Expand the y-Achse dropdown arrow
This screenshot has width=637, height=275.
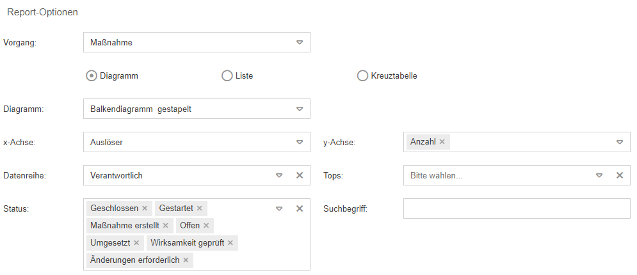(x=619, y=142)
